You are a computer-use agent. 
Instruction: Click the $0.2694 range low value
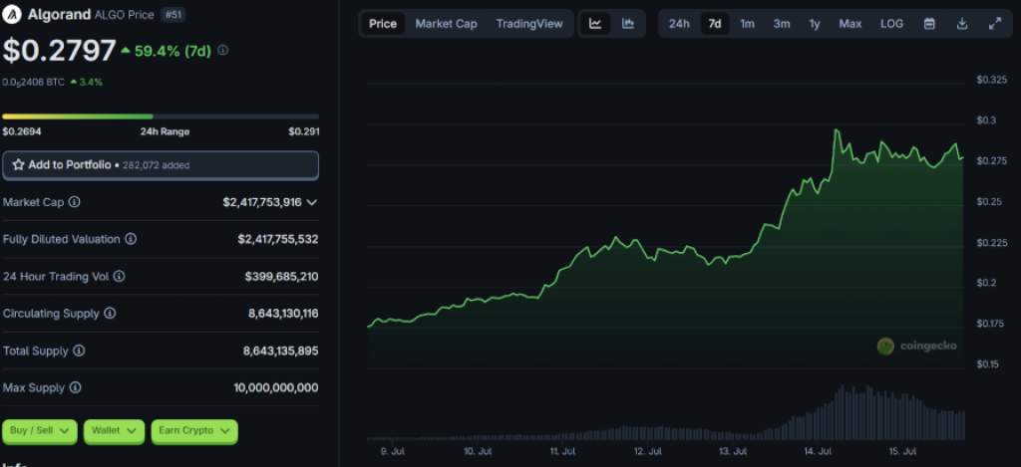22,131
